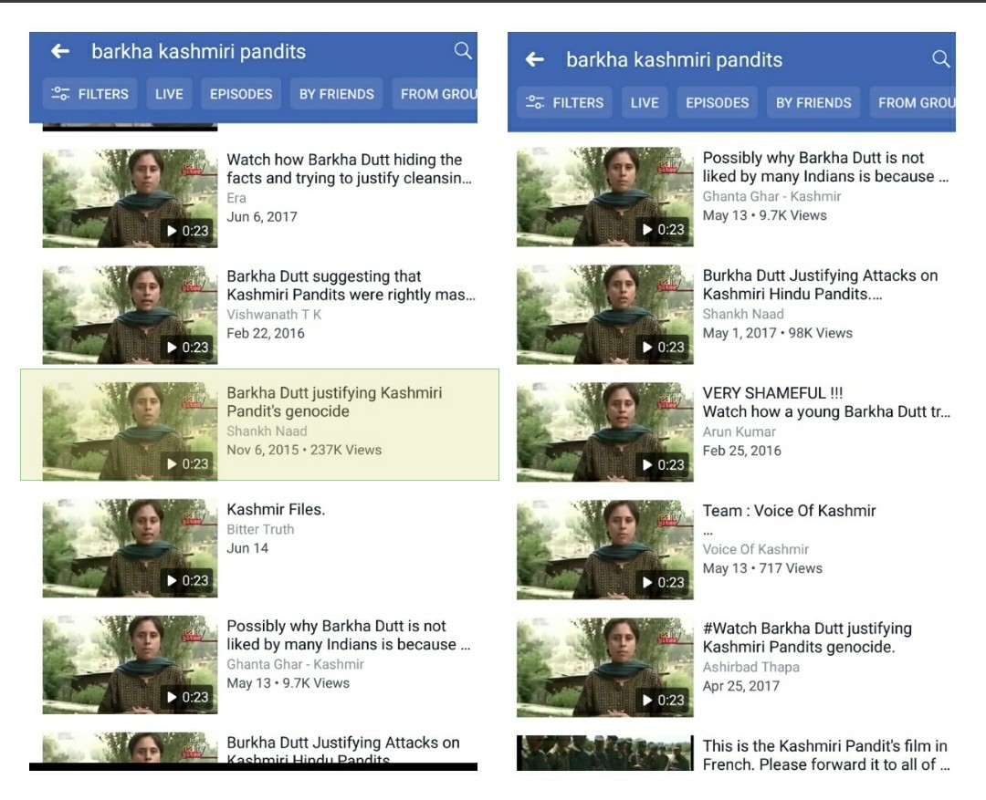This screenshot has height=800, width=986.
Task: Play '#Watch Barkha Dutt justifying' video thumbnail
Action: 605,668
